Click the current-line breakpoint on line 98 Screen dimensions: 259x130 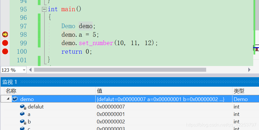[5, 34]
